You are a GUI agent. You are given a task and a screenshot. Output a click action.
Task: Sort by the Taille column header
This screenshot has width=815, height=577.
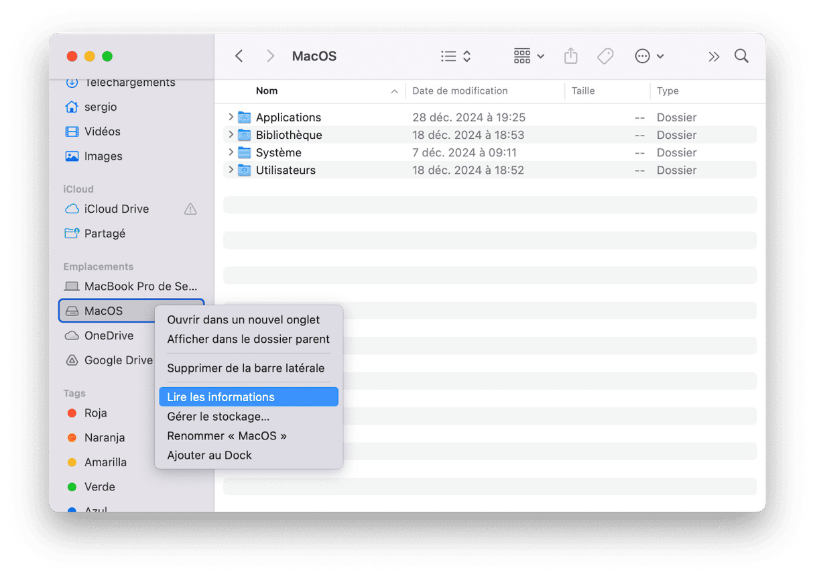tap(583, 91)
